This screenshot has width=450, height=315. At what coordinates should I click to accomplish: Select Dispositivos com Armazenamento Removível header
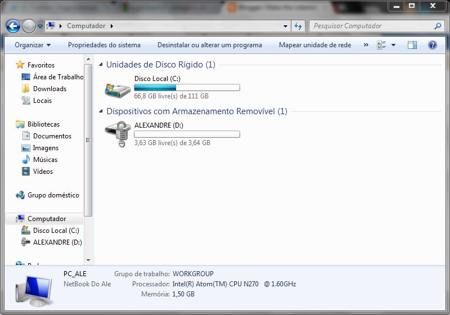tap(196, 111)
